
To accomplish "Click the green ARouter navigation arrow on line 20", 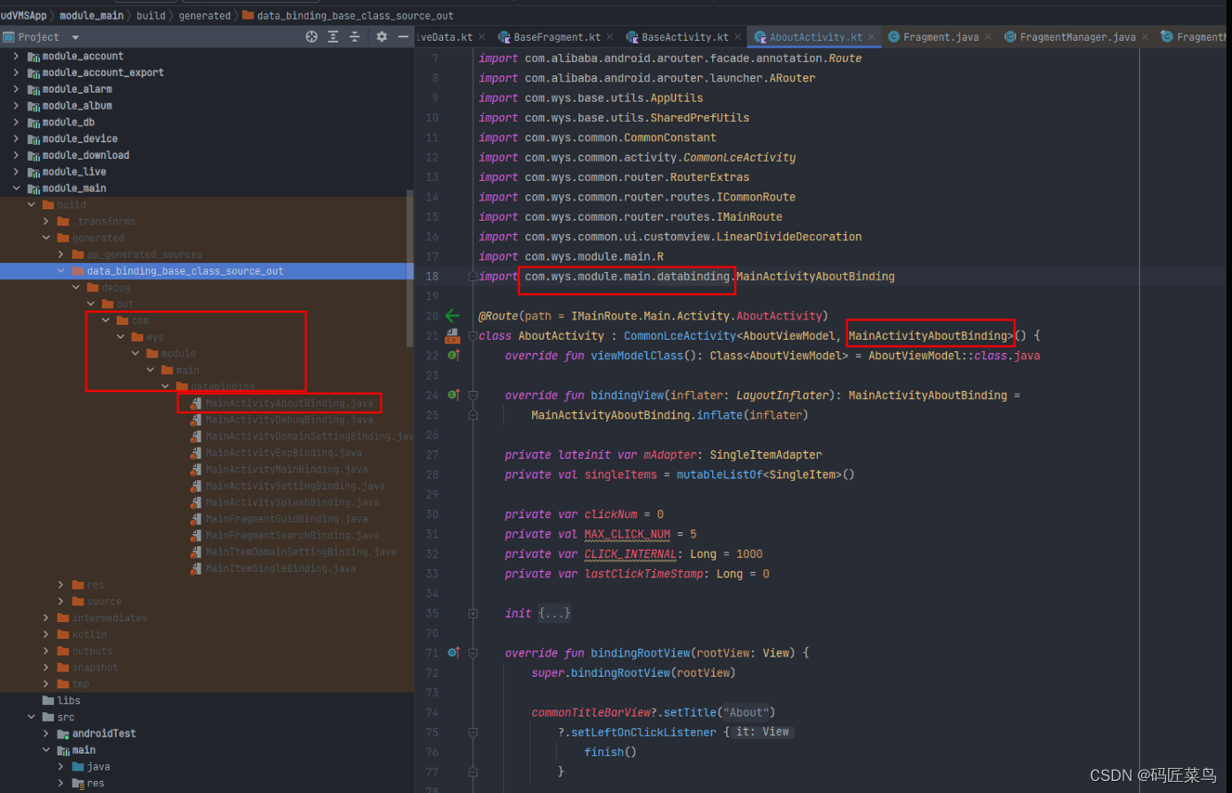I will pos(452,316).
